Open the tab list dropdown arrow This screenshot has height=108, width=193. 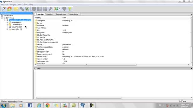coord(191,14)
